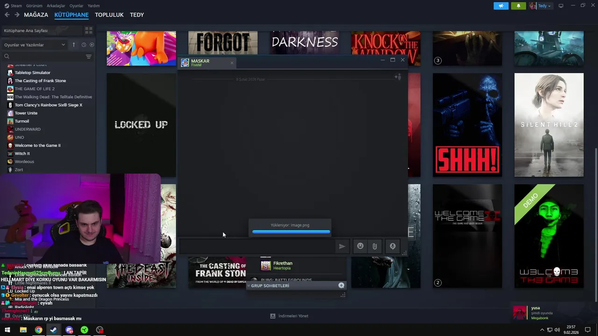Image resolution: width=598 pixels, height=336 pixels.
Task: Send the chat message arrow button
Action: pos(342,246)
